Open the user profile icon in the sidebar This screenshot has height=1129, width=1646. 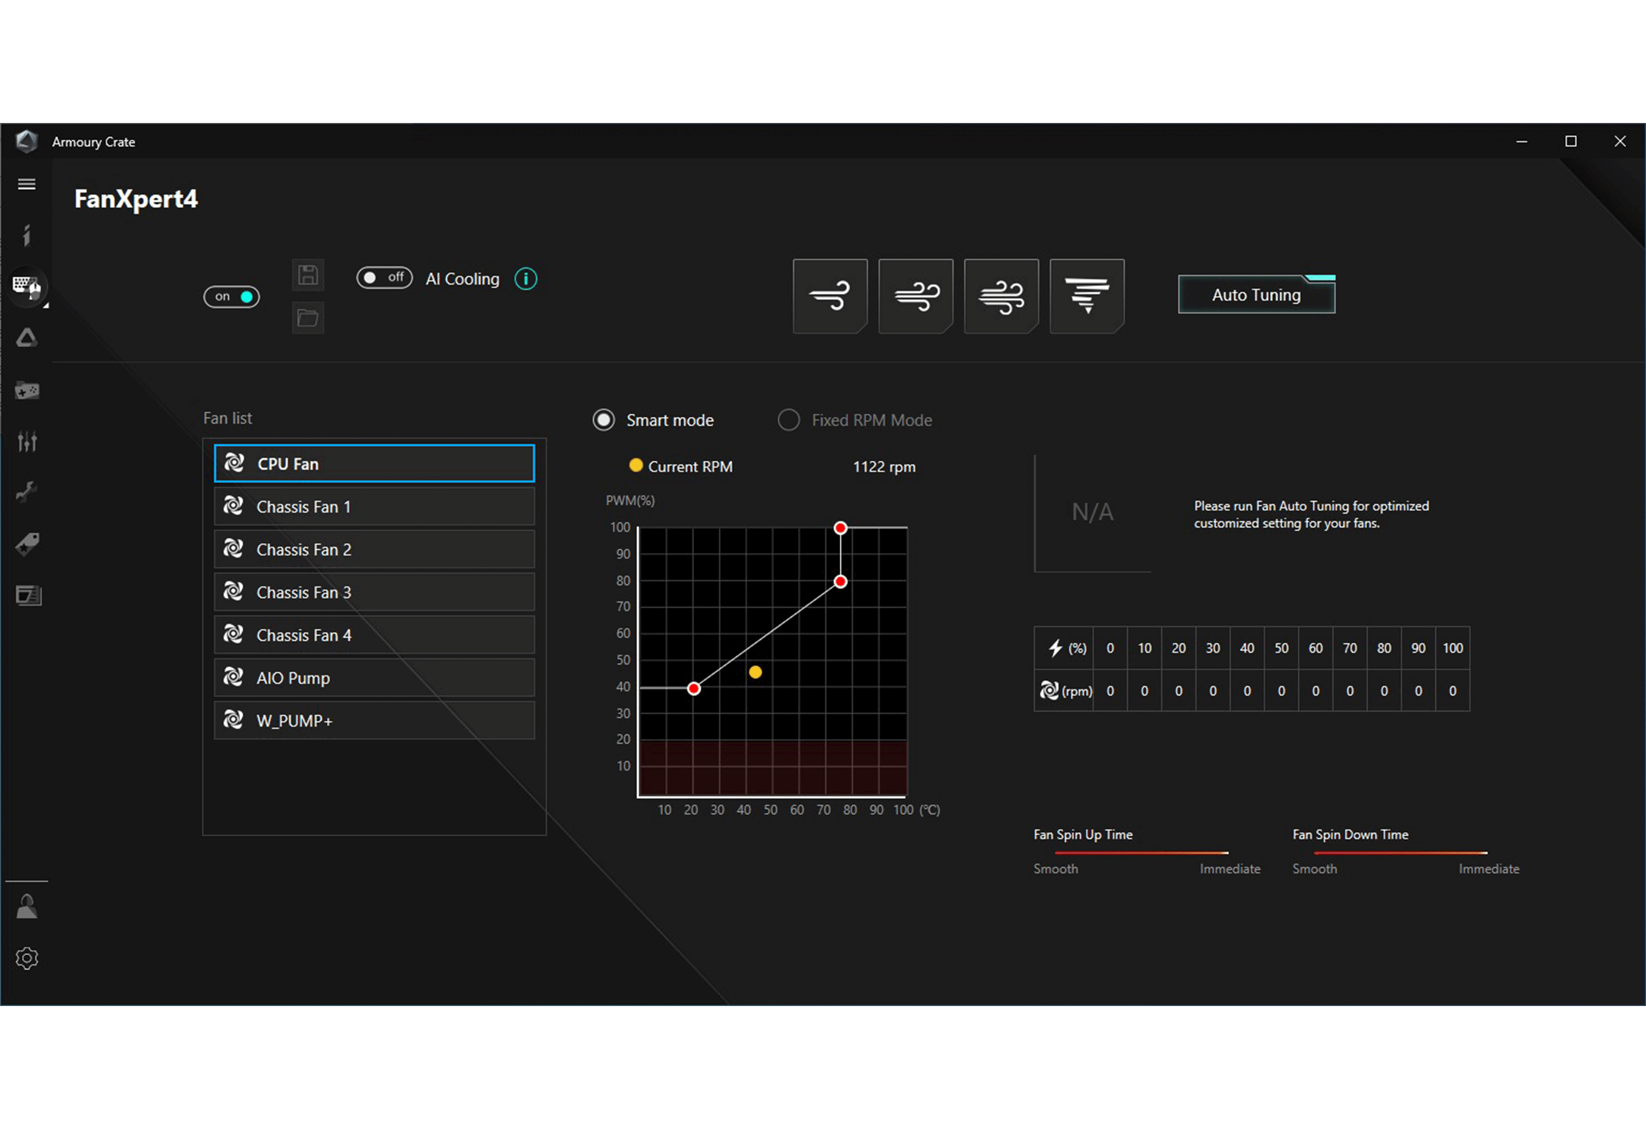27,906
